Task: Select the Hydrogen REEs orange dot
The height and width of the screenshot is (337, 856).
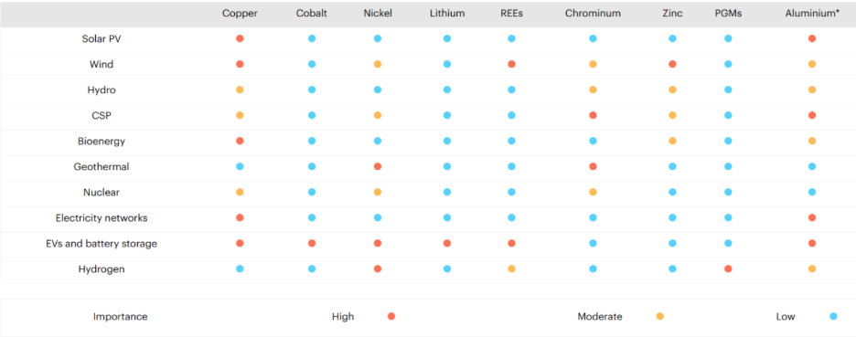Action: tap(511, 269)
